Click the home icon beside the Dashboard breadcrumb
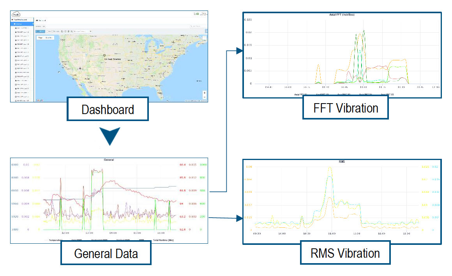 pyautogui.click(x=36, y=20)
